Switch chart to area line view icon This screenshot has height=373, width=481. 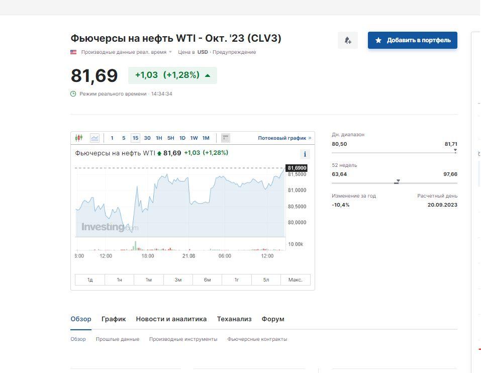pyautogui.click(x=95, y=138)
